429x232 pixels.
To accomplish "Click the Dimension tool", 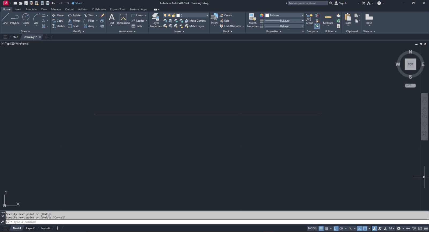I will pyautogui.click(x=123, y=19).
